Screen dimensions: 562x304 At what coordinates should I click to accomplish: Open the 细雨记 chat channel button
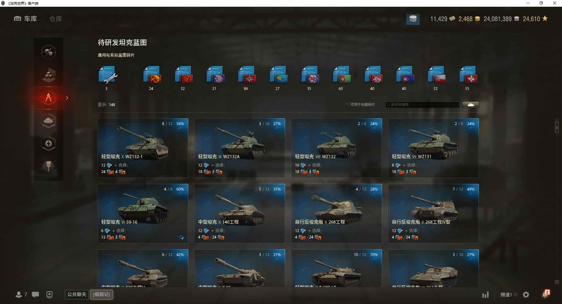point(102,295)
